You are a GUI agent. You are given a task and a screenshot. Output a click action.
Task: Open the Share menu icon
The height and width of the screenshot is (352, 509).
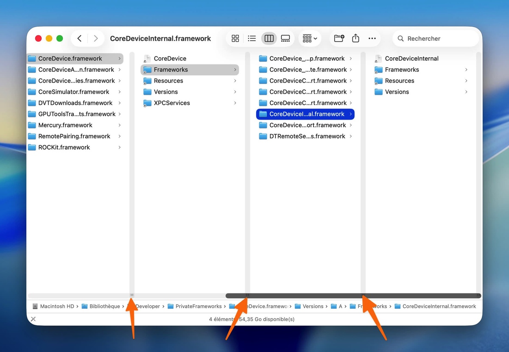pos(355,39)
